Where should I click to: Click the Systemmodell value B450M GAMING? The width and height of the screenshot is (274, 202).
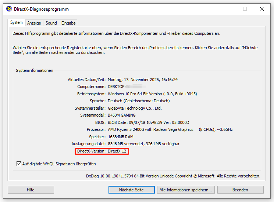[x=122, y=115]
